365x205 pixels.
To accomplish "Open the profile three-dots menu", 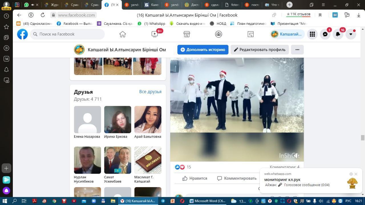I will [297, 50].
